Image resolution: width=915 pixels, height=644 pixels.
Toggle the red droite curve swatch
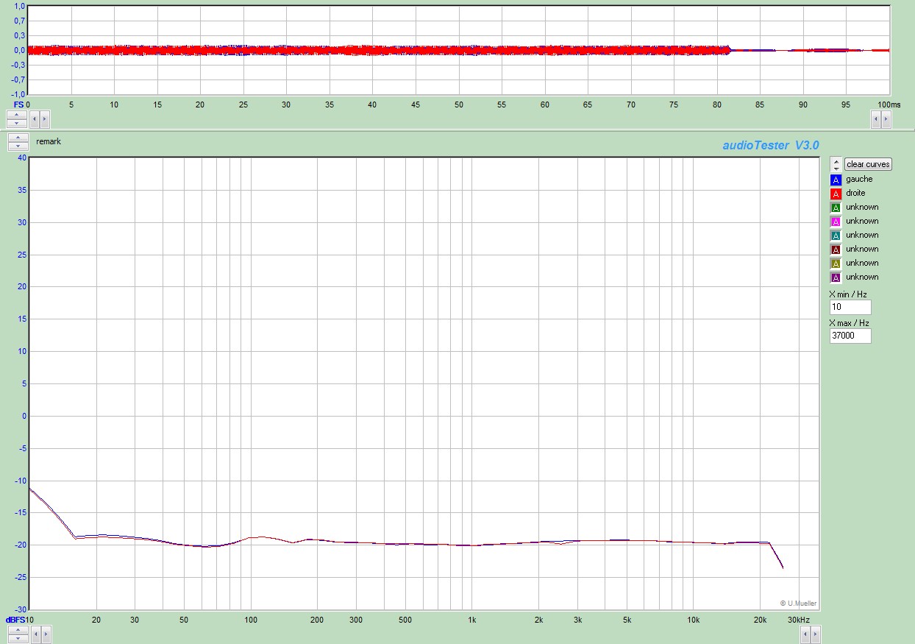point(836,194)
